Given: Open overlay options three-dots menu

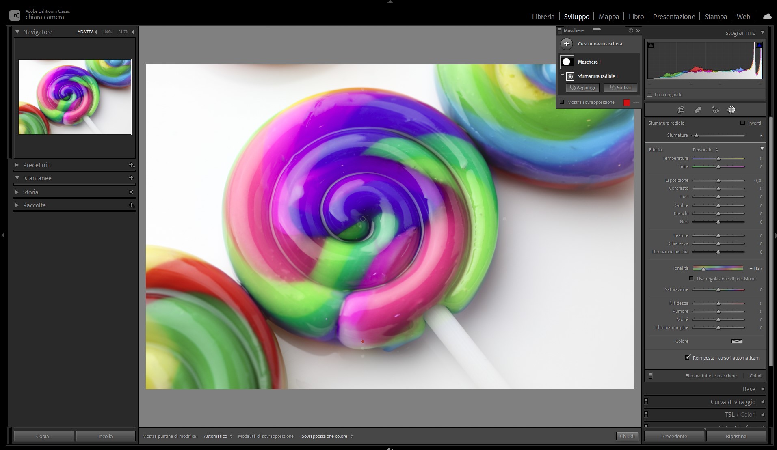Looking at the screenshot, I should click(x=636, y=103).
